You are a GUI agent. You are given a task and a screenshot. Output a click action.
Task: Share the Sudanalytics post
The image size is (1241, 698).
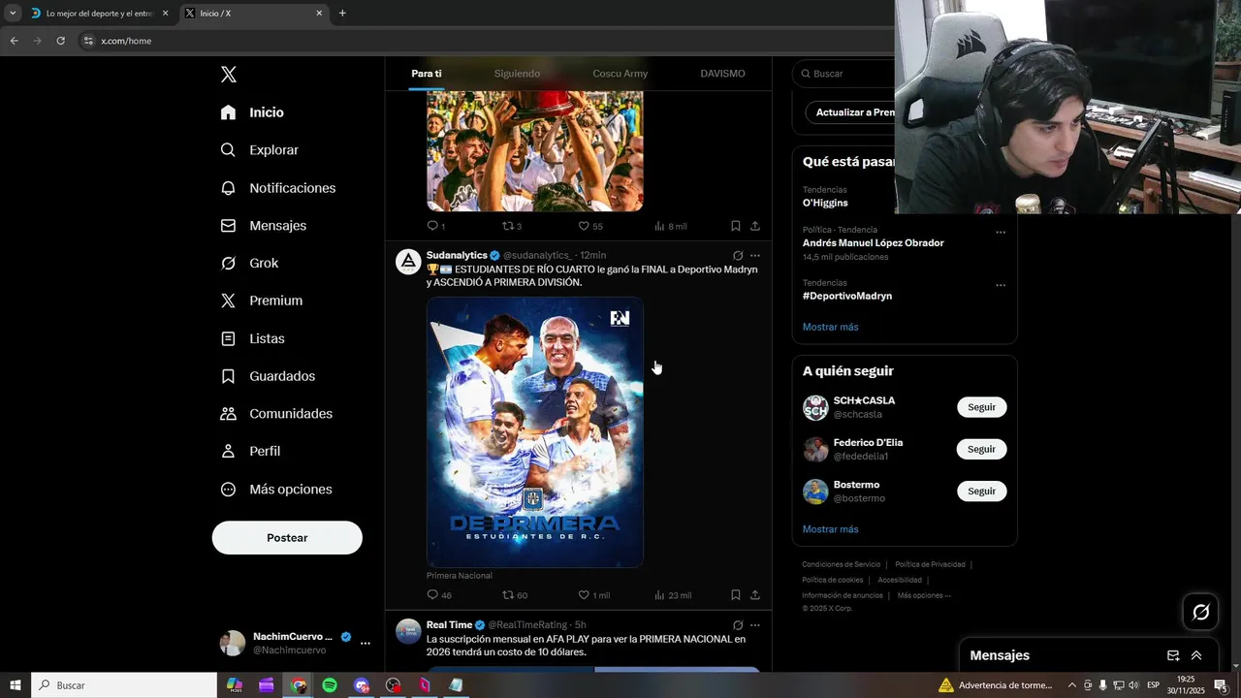point(755,595)
